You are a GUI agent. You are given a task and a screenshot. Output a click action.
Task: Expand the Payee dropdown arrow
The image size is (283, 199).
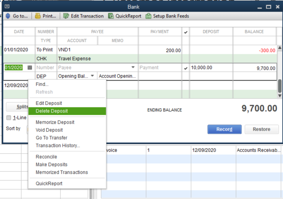pos(133,67)
